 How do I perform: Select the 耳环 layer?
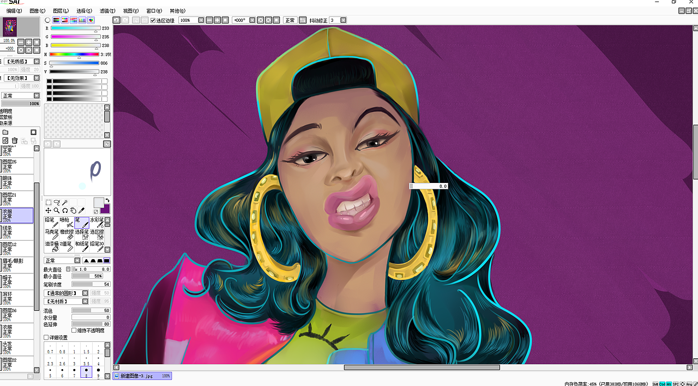click(x=16, y=298)
